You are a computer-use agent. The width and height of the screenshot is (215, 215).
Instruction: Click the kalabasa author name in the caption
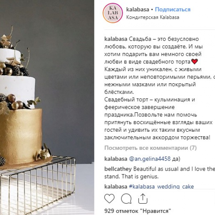116,39
